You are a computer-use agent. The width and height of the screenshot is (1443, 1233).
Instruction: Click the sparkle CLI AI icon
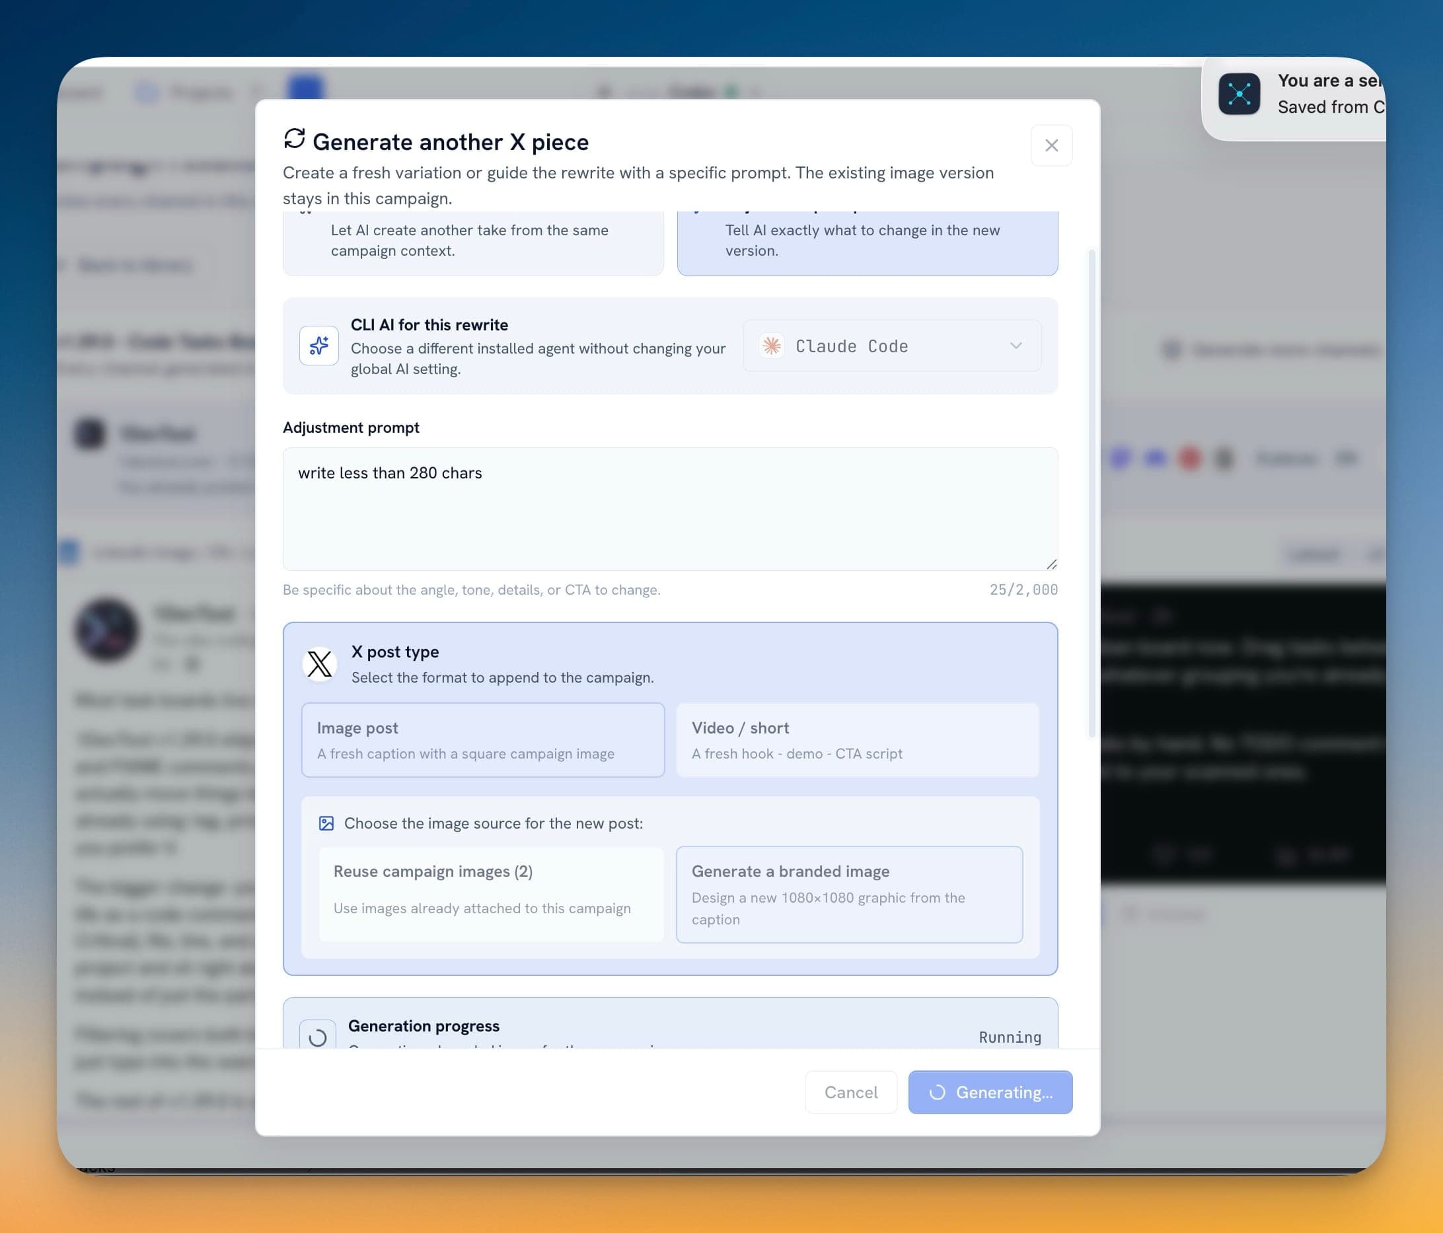click(319, 346)
